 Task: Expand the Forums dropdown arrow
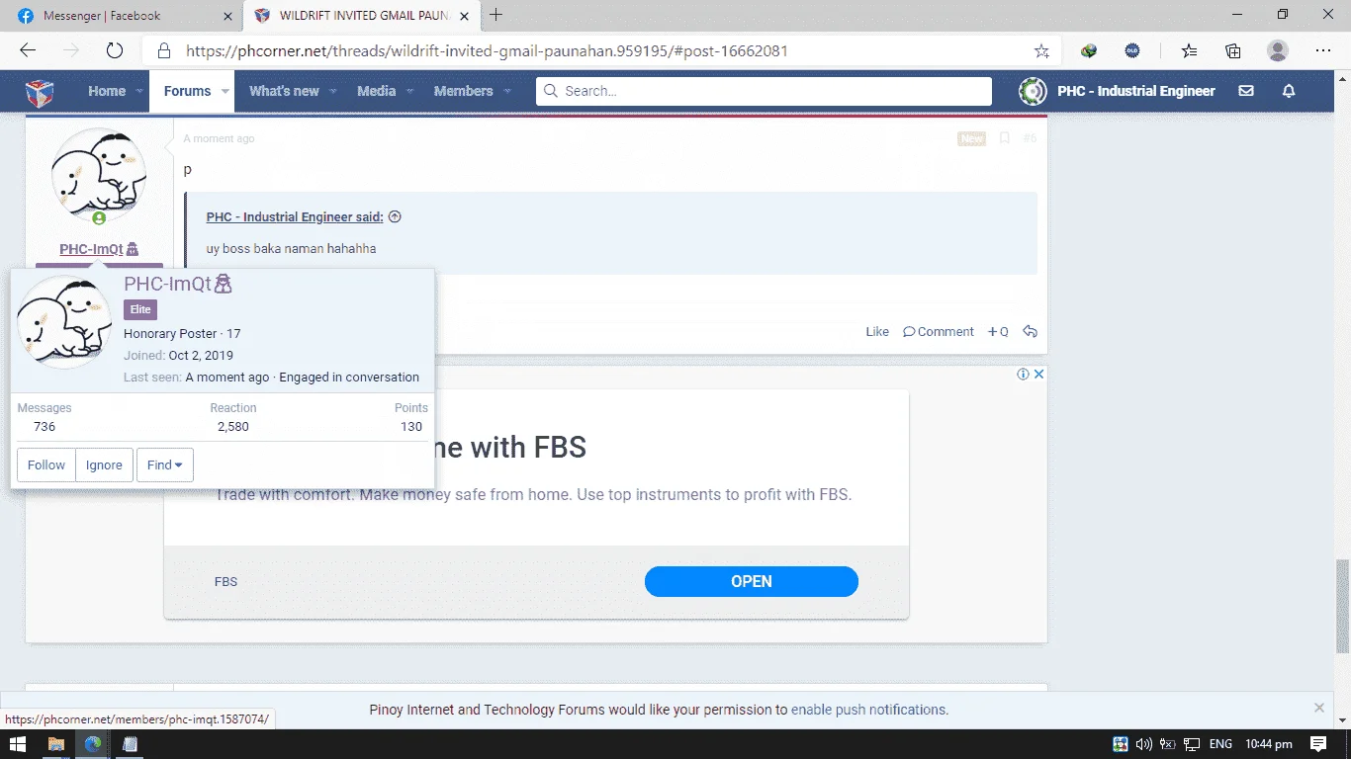pos(225,91)
